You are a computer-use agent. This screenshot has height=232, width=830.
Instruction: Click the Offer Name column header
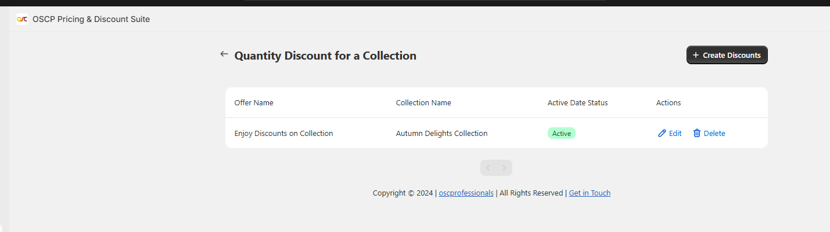click(x=254, y=103)
